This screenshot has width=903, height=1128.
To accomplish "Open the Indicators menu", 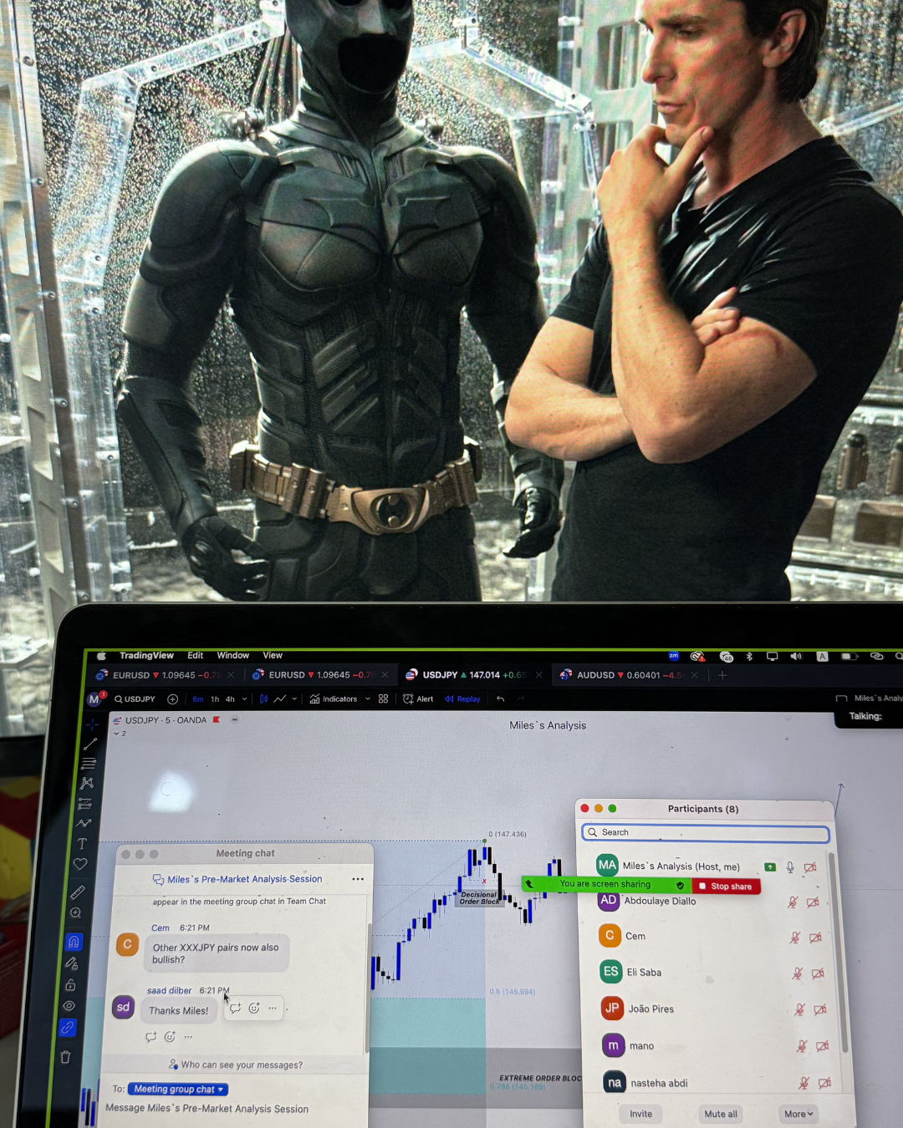I will coord(334,699).
